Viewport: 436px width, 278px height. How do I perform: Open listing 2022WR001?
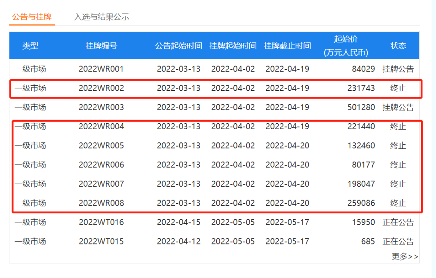[101, 69]
